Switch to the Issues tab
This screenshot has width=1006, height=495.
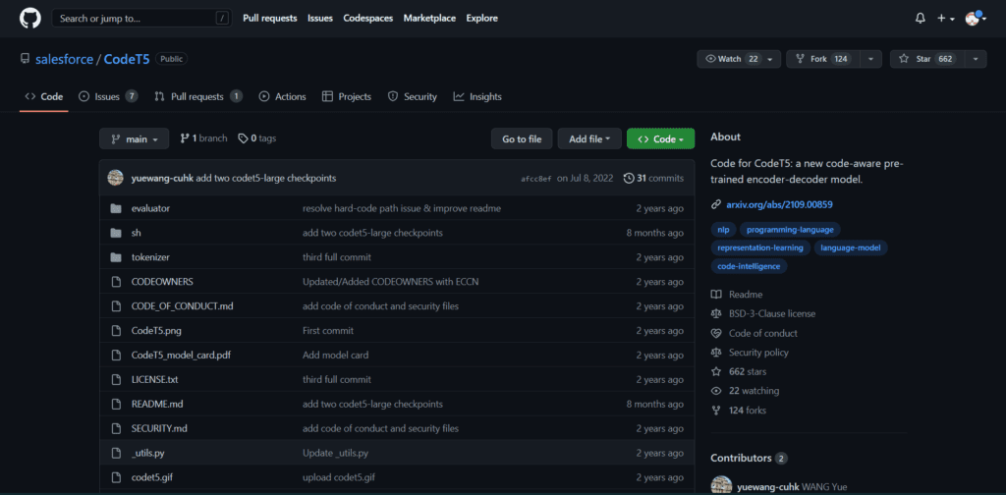(107, 96)
